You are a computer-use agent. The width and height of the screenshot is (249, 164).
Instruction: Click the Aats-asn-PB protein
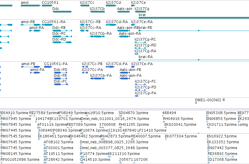(125, 73)
